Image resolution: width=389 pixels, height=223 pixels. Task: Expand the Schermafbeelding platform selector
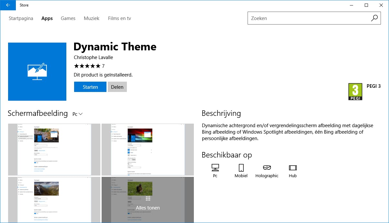[77, 114]
